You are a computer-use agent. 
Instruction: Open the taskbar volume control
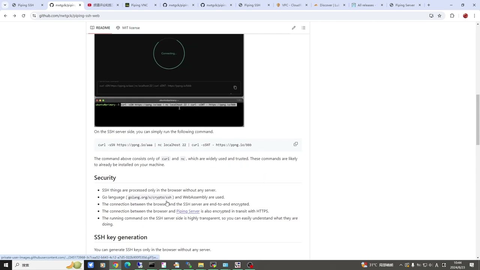click(x=430, y=265)
